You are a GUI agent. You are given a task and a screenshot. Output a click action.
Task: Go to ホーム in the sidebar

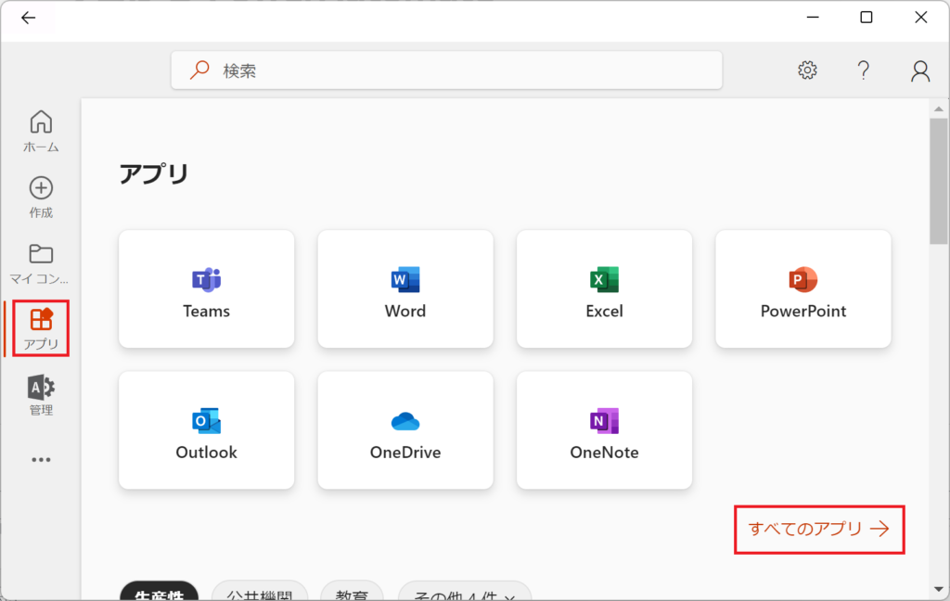[x=41, y=132]
